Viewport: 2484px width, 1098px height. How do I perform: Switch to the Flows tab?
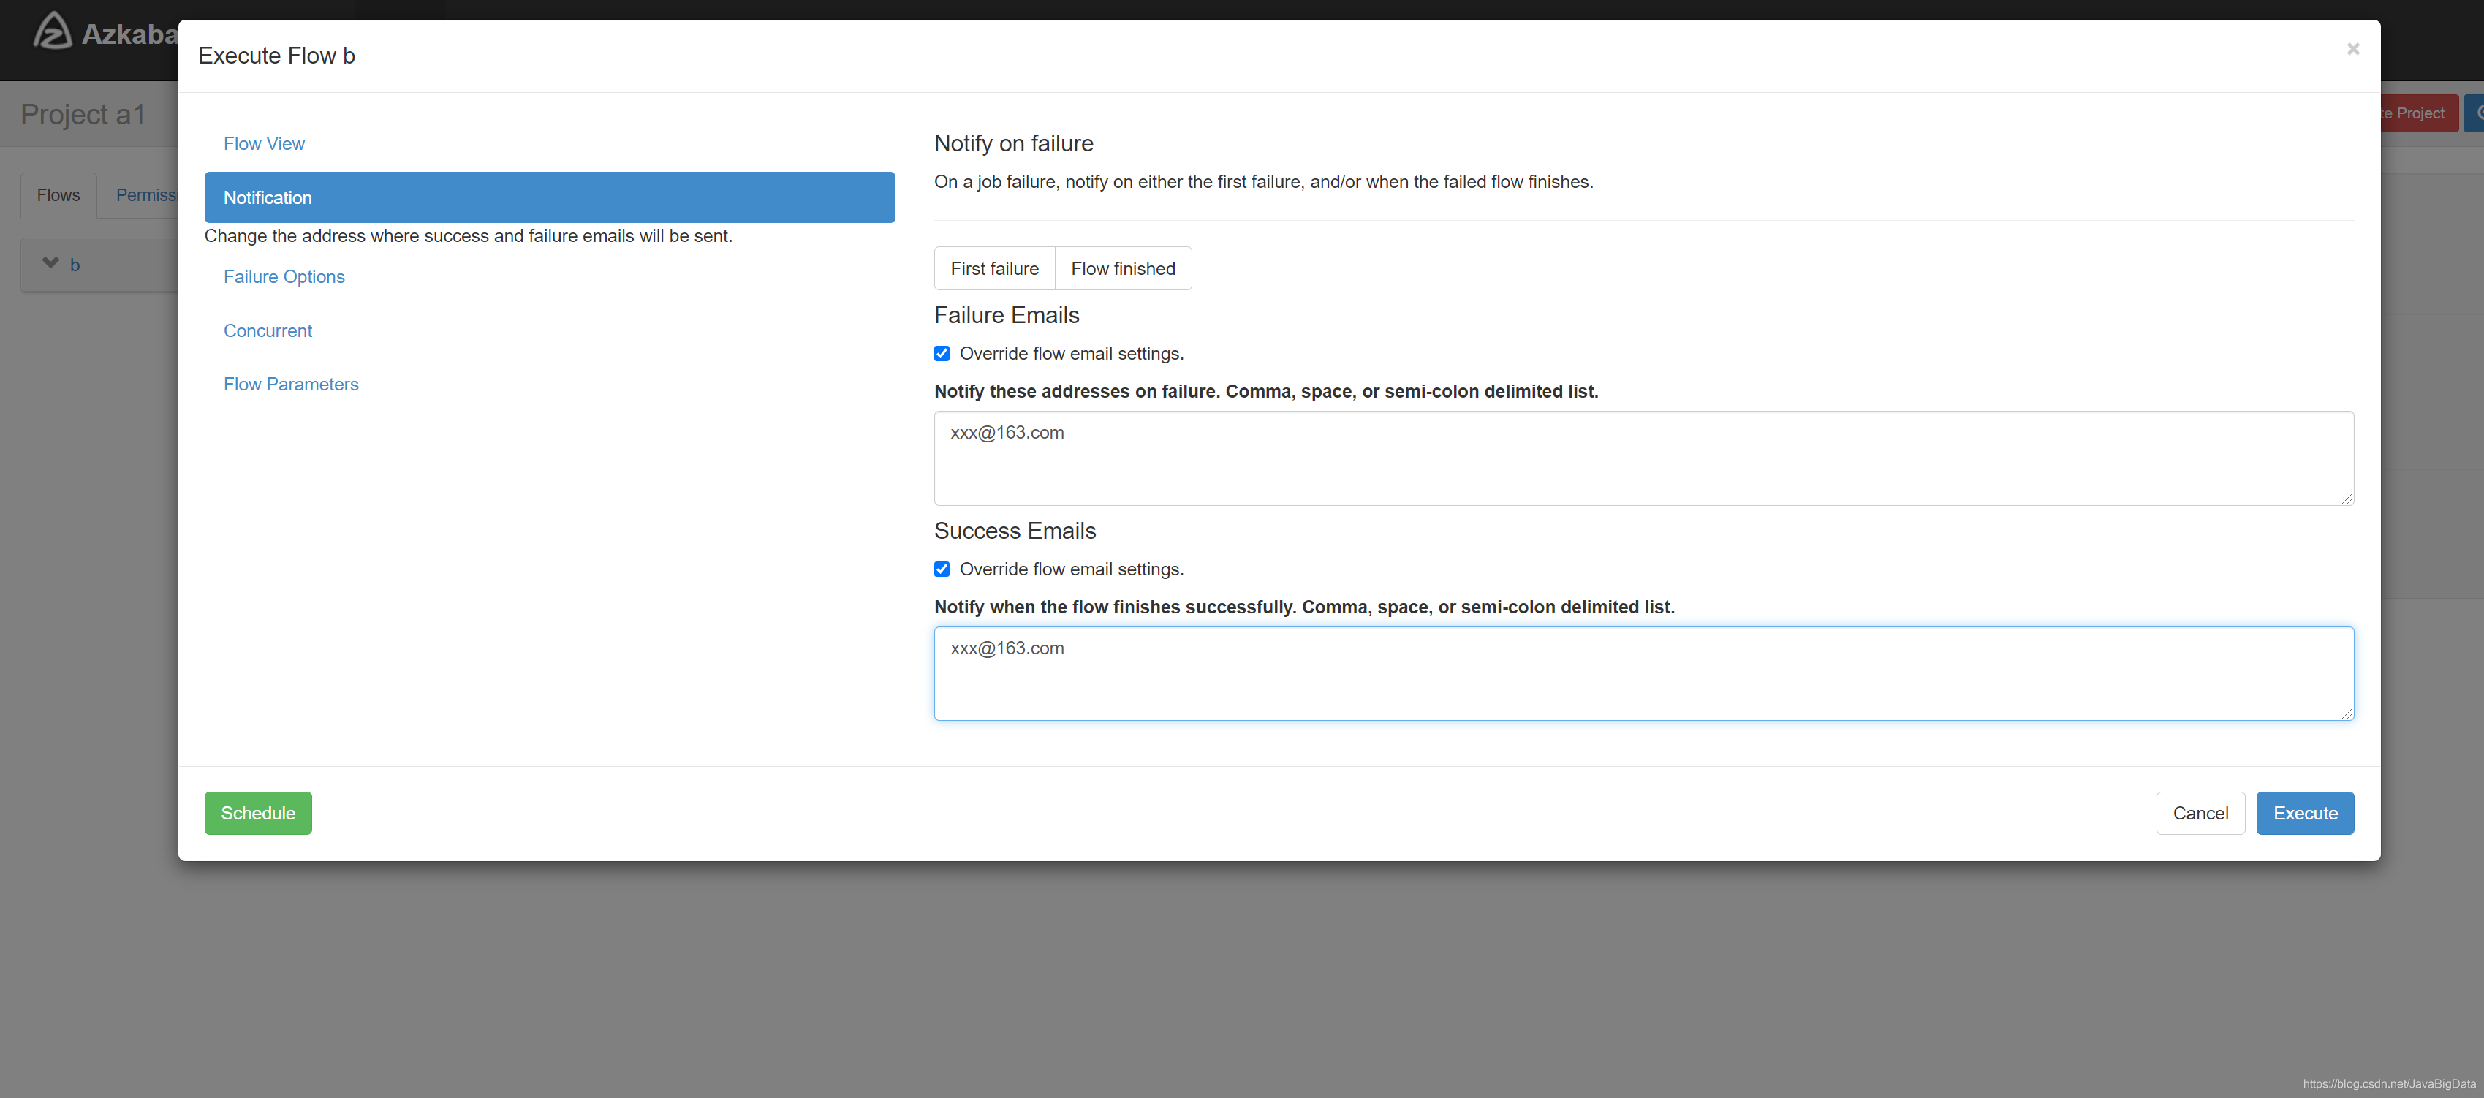click(58, 194)
